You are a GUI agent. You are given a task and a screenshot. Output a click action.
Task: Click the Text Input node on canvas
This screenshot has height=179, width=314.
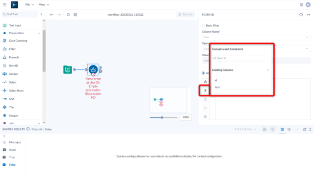tap(68, 69)
